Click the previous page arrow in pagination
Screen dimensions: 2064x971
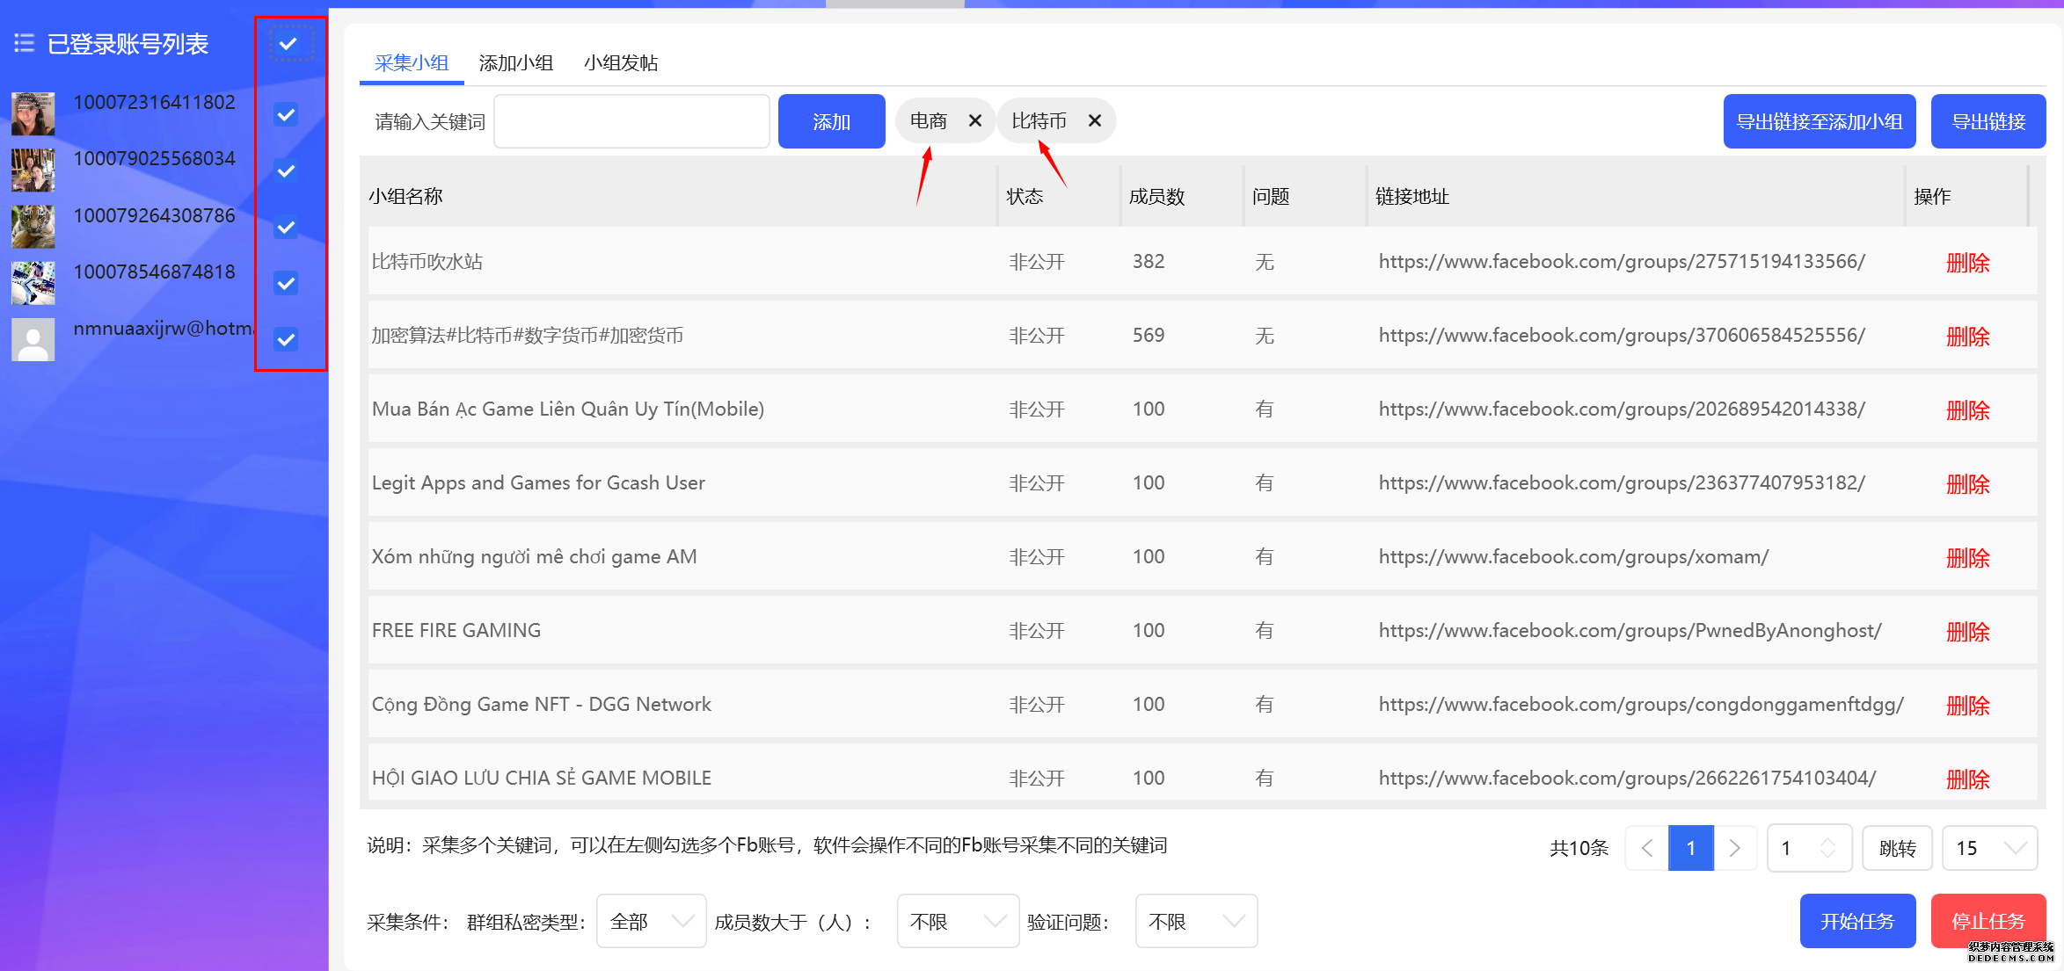coord(1646,847)
